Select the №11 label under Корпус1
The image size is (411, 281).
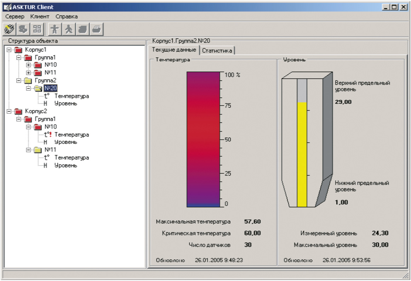(x=50, y=72)
